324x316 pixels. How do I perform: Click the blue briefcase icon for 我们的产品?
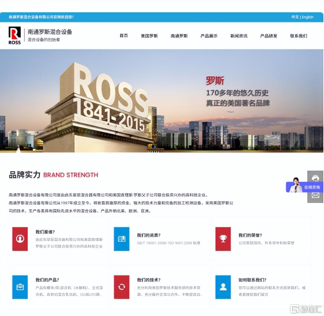[20, 287]
